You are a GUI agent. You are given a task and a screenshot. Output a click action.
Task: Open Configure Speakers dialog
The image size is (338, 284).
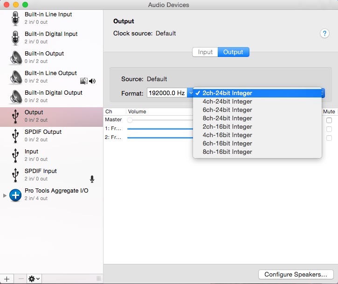click(x=296, y=275)
